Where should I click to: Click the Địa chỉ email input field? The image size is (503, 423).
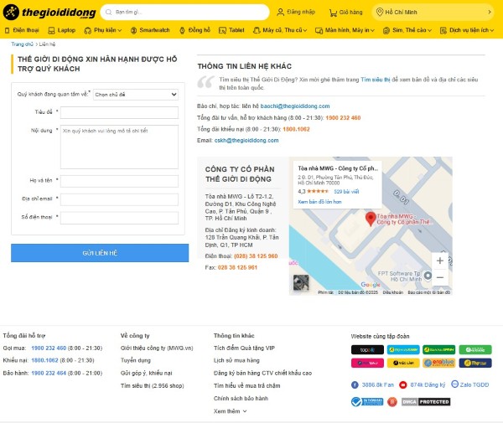pyautogui.click(x=119, y=199)
